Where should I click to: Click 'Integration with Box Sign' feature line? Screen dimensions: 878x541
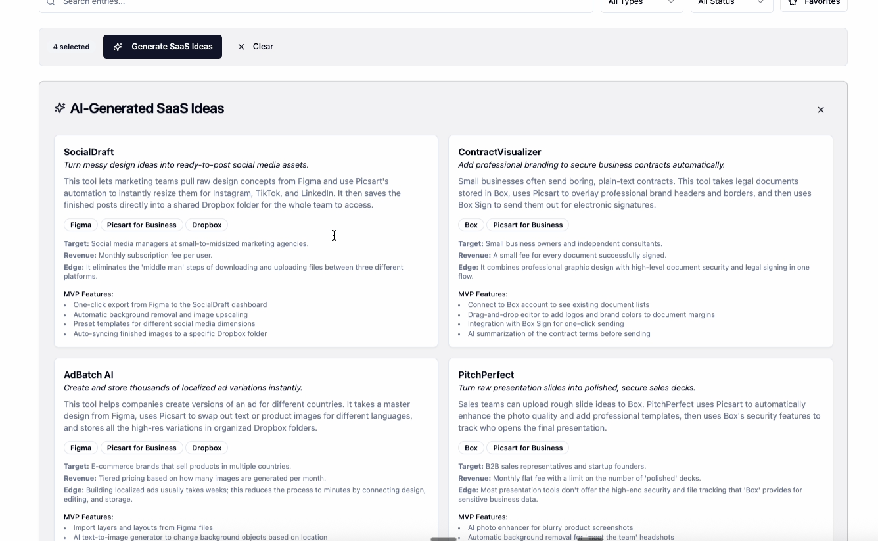546,323
